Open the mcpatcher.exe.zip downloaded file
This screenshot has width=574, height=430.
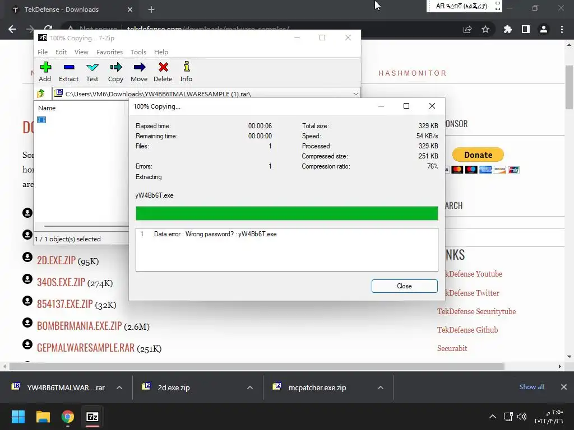pos(317,387)
